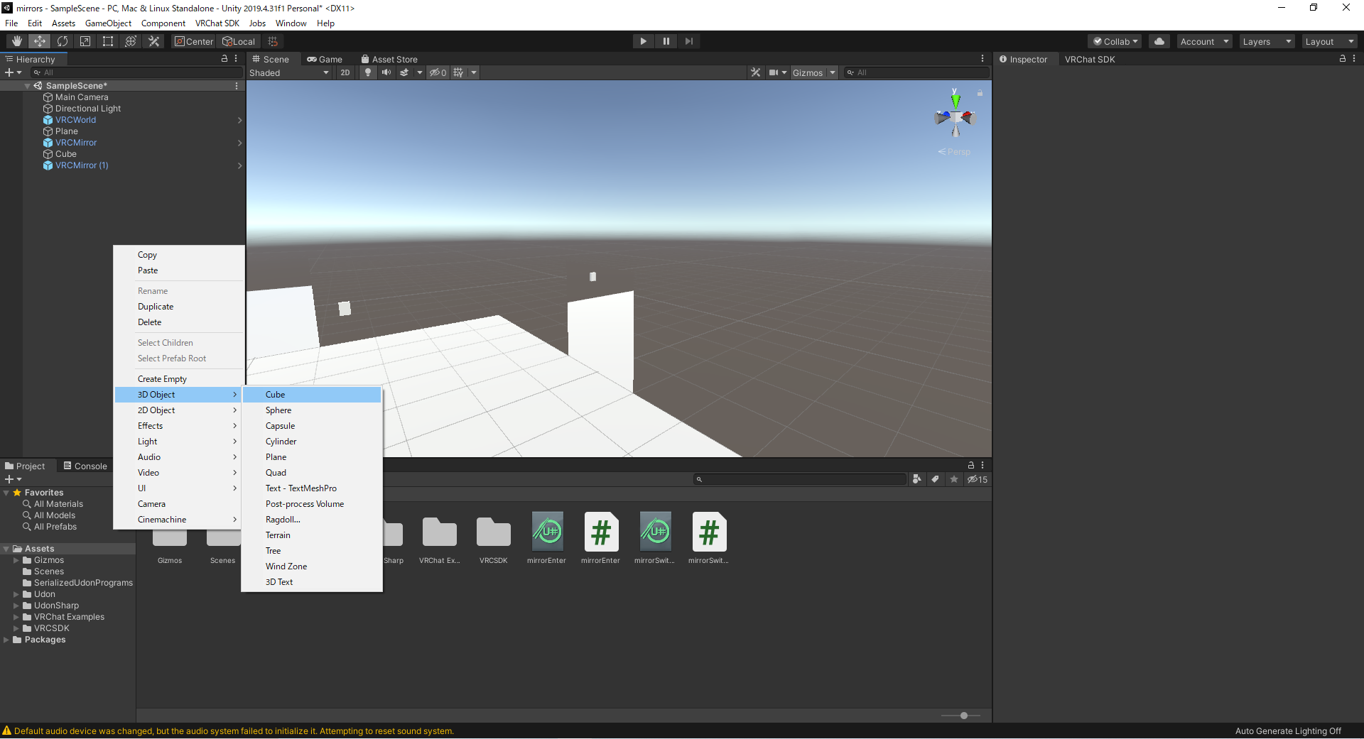Switch to the Game tab

(325, 59)
